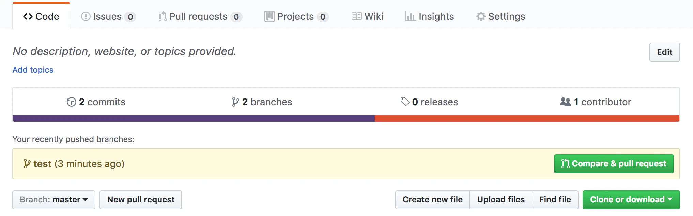Click the Issues exclamation icon
Viewport: 693px width, 216px height.
pos(86,16)
